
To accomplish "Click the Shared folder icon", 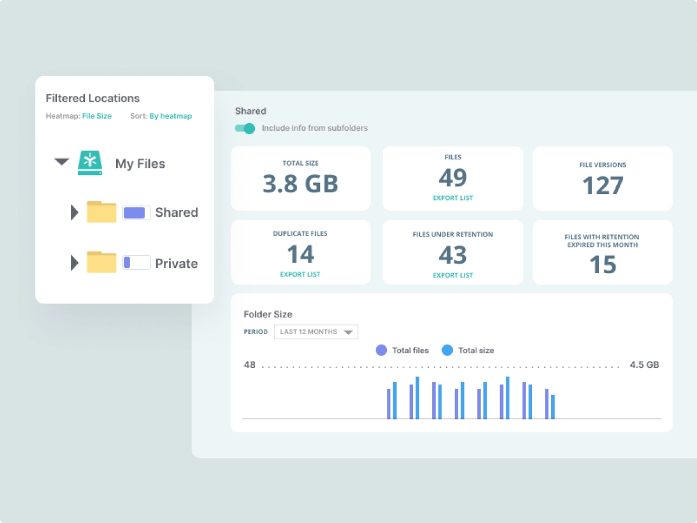I will 101,212.
